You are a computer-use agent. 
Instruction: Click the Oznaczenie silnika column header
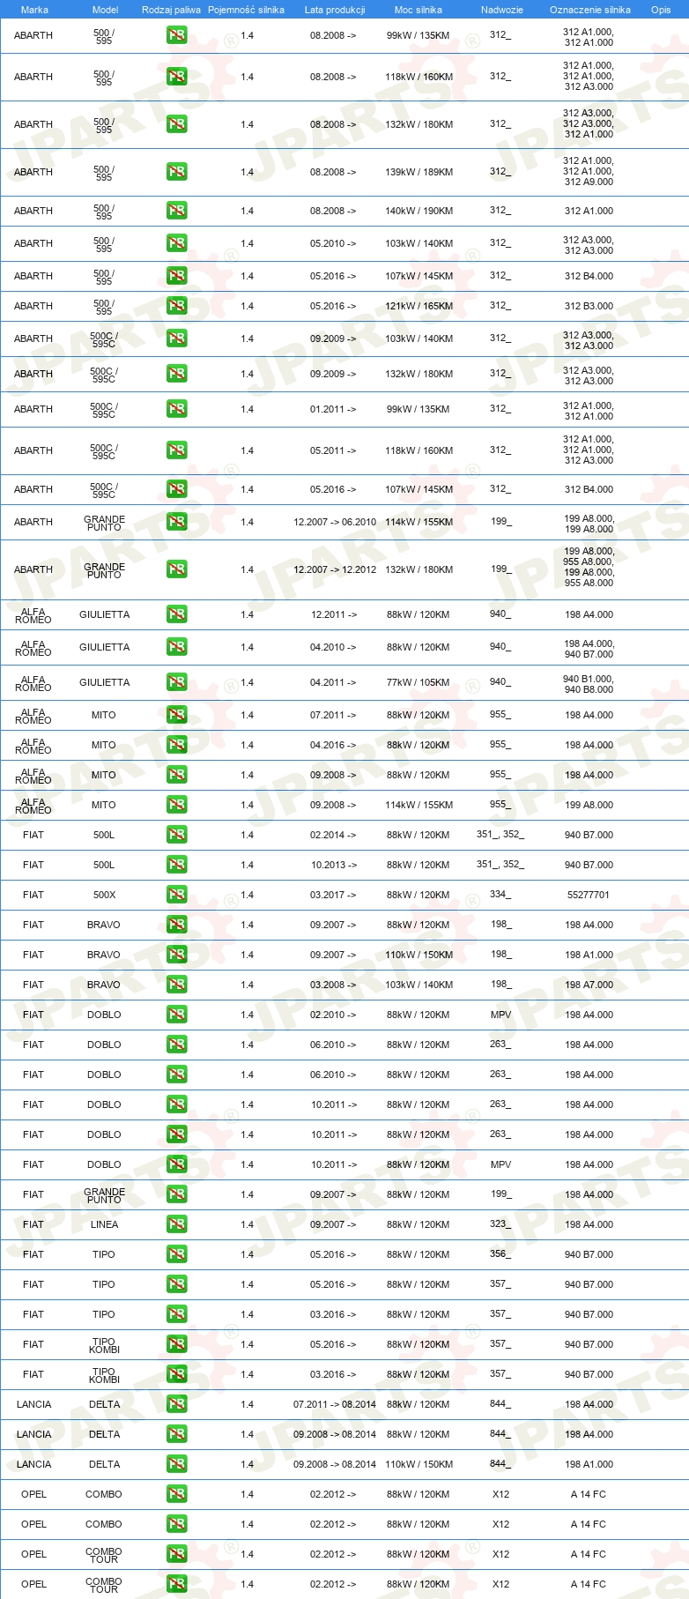click(x=590, y=10)
